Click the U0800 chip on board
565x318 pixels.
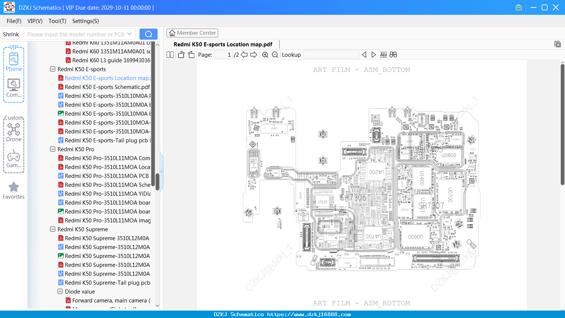coord(449,156)
